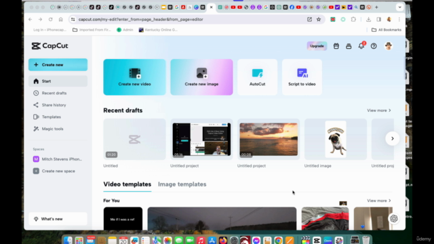Screen dimensions: 434x244
Task: Open the notifications bell
Action: point(361,46)
